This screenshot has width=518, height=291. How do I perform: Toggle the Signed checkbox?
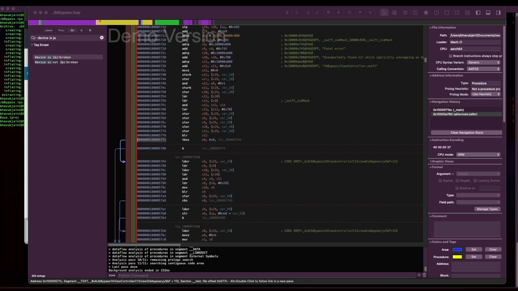pyautogui.click(x=440, y=181)
